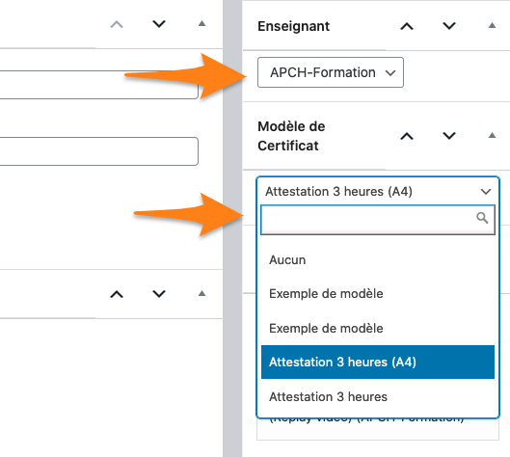Click the greyed move-up arrow top left panel
This screenshot has height=457, width=510.
(117, 24)
